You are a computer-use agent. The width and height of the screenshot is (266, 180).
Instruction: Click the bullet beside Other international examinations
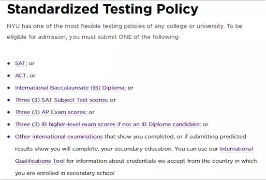pos(9,137)
